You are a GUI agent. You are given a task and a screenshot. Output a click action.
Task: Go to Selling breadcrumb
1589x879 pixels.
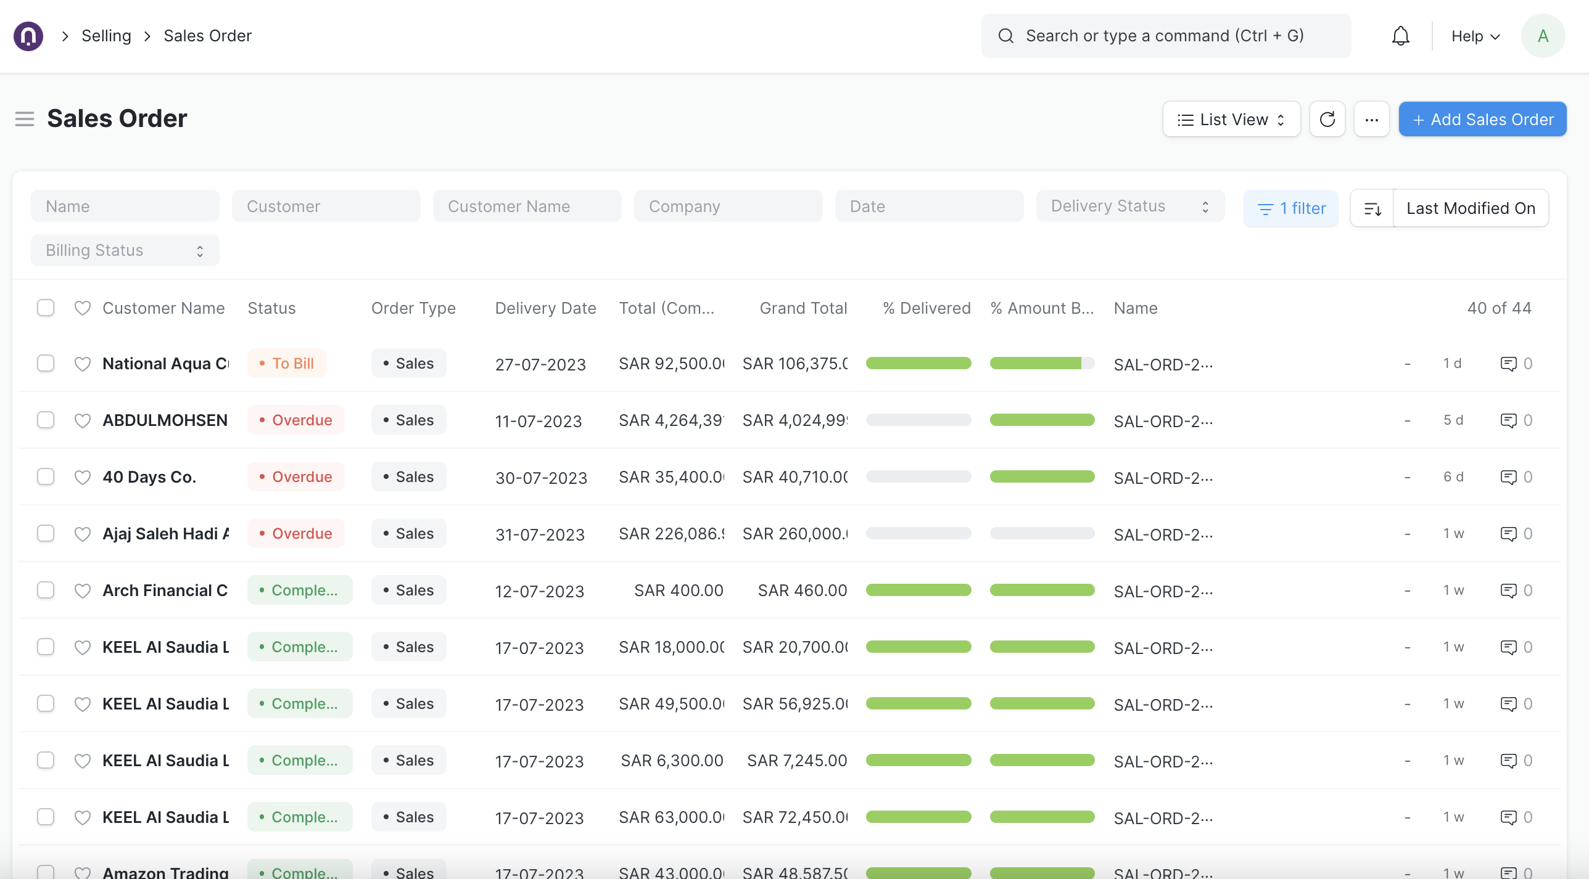pos(106,36)
